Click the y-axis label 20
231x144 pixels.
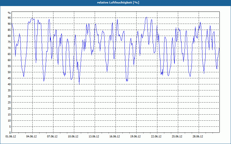tap(9, 109)
